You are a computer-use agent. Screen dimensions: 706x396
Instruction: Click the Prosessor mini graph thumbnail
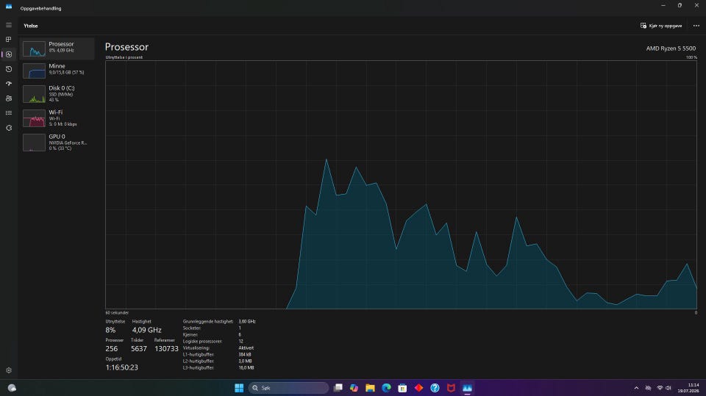(x=35, y=49)
